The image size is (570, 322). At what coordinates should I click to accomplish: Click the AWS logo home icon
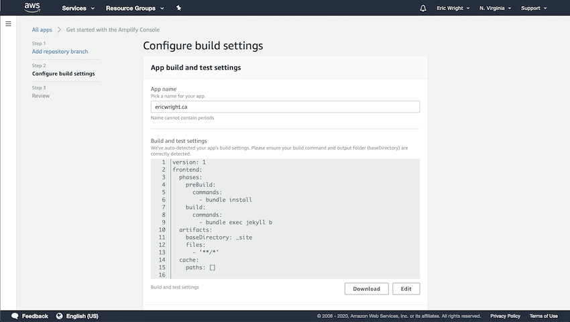click(33, 8)
